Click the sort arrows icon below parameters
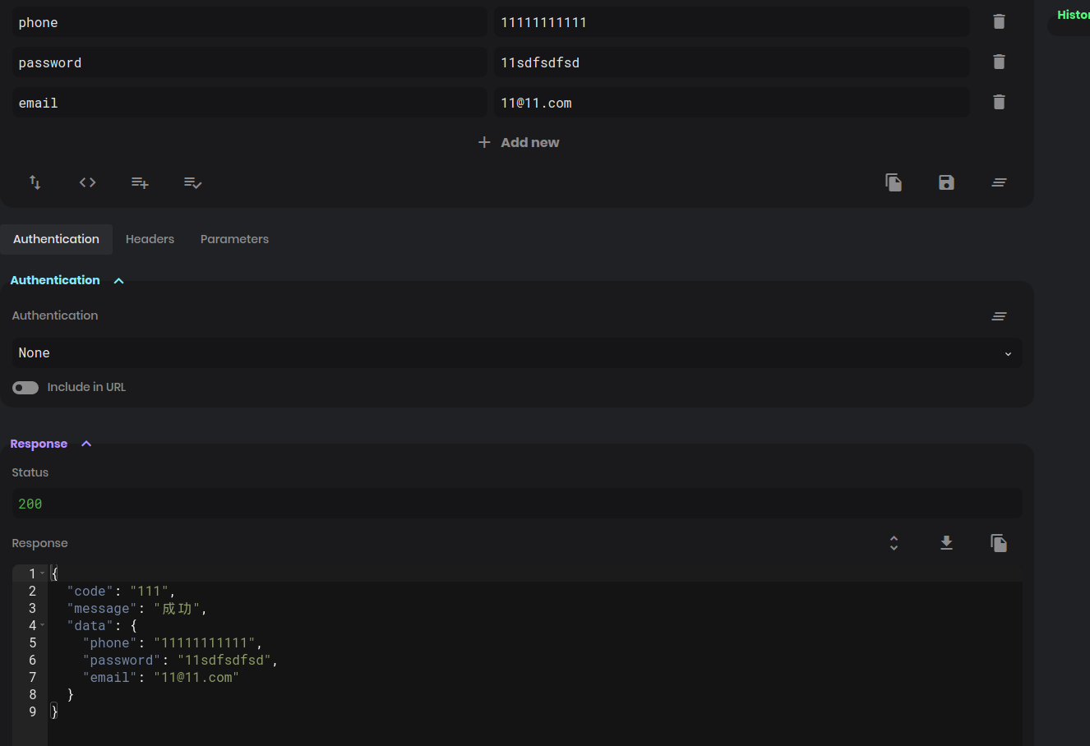 click(35, 182)
